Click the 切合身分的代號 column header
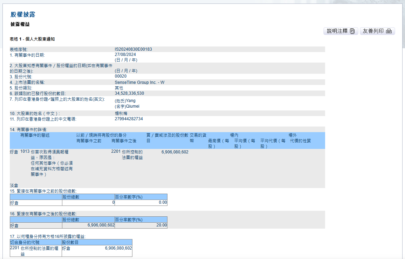405x259 pixels. tap(25, 242)
